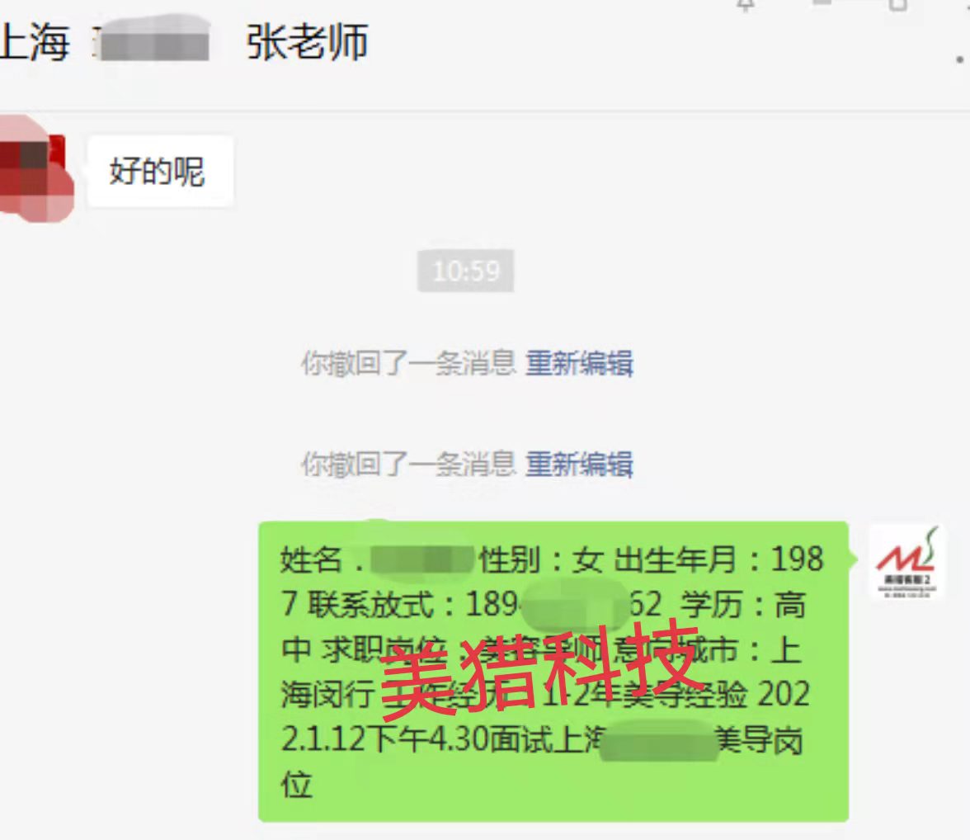Click the blurred portion of chat title

point(152,42)
